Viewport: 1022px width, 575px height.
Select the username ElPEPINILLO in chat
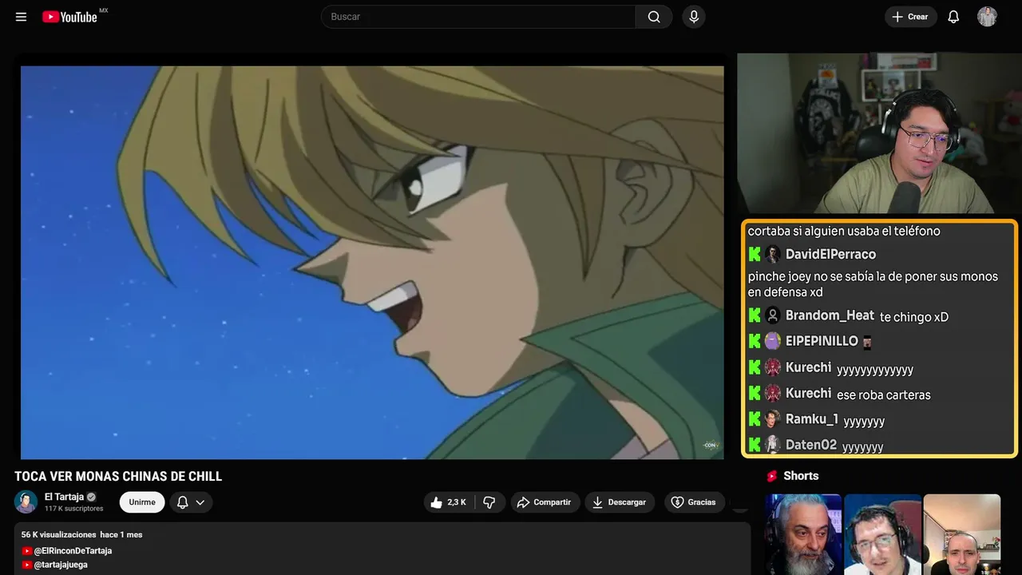coord(822,341)
